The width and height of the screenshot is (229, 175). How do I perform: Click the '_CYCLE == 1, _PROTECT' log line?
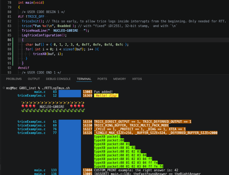140,129
